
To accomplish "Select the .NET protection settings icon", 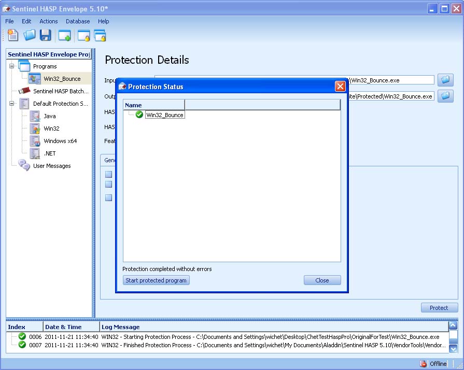I will click(x=35, y=153).
